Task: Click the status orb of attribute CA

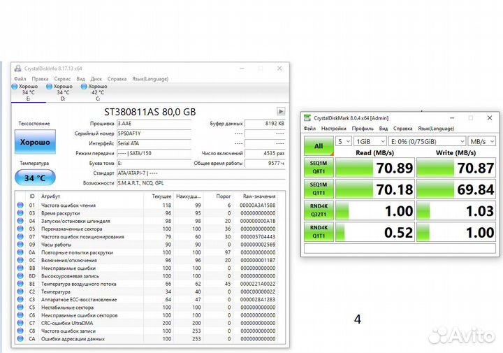Action: [20, 338]
